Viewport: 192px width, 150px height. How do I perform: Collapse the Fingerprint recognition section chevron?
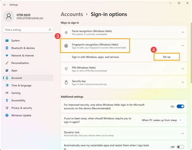click(x=183, y=46)
